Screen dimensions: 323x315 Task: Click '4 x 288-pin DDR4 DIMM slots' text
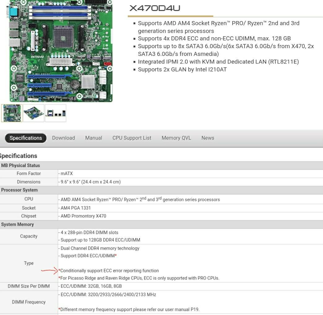point(88,233)
